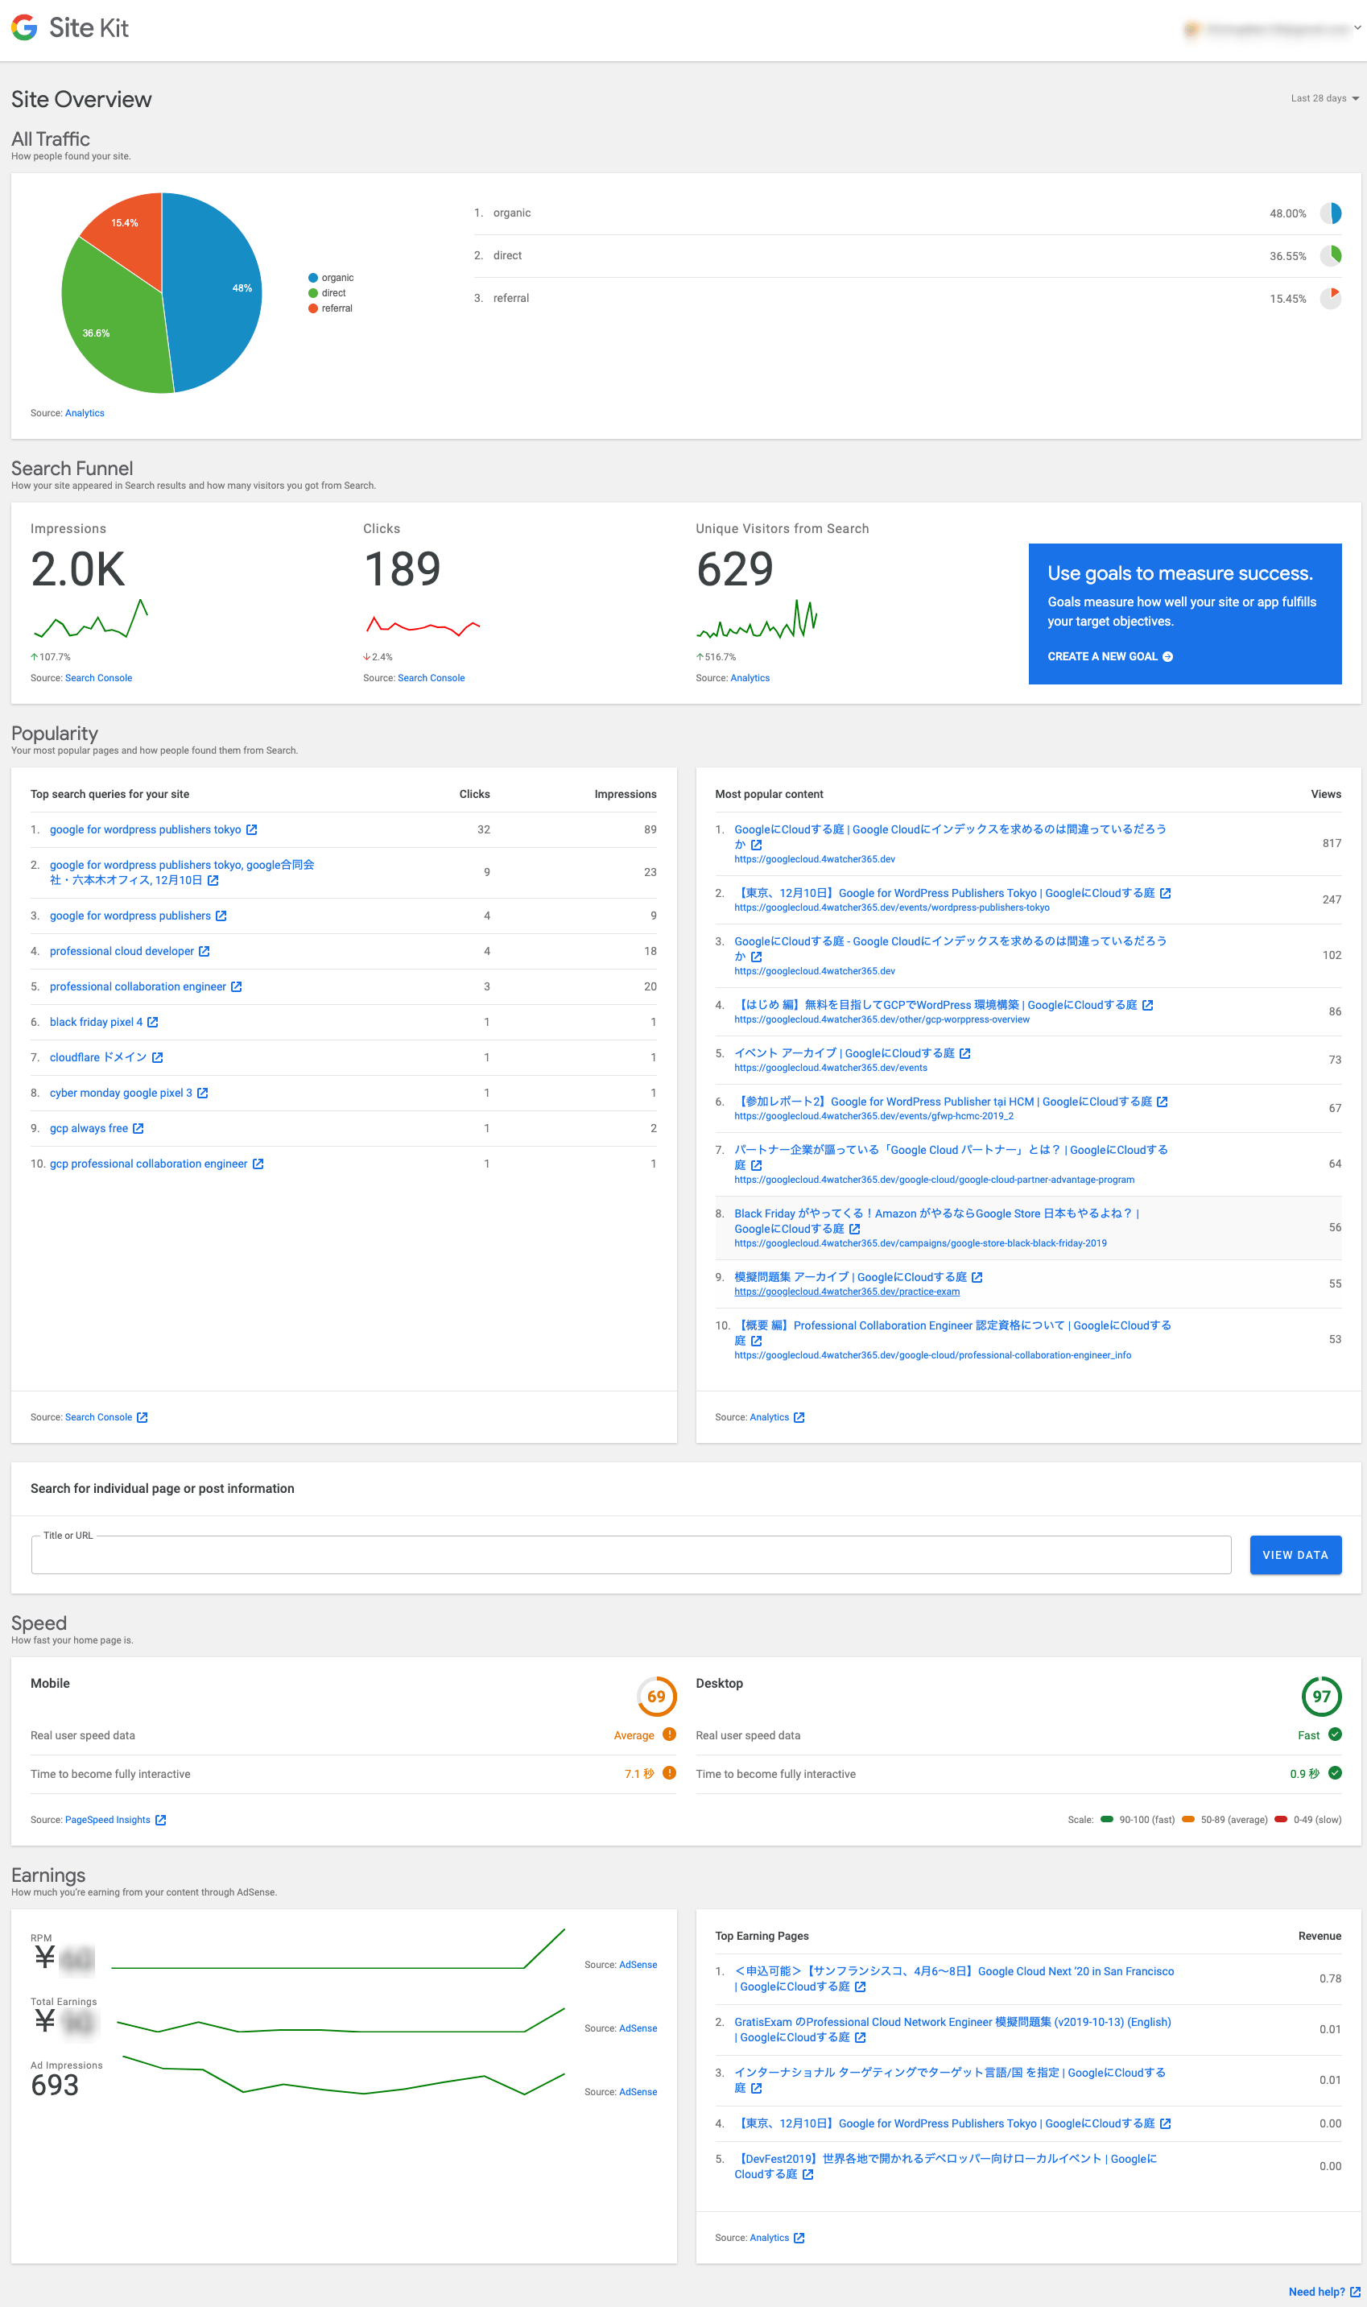This screenshot has width=1367, height=2307.
Task: Open 【DevFest2019】 earning page link
Action: coord(945,2167)
